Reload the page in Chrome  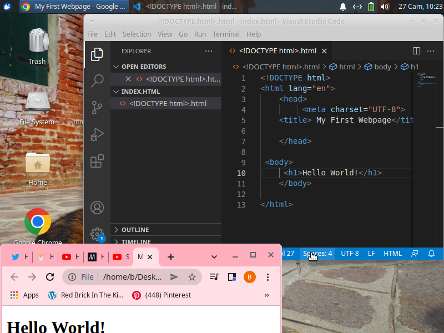[x=50, y=277]
